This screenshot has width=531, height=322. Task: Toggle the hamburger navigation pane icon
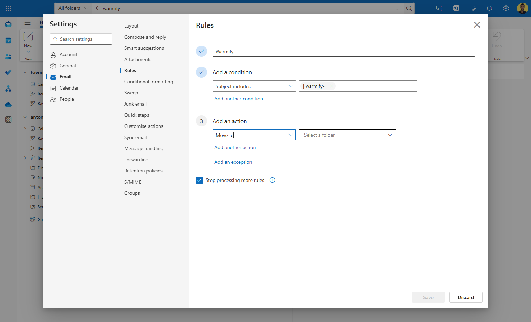pos(27,23)
